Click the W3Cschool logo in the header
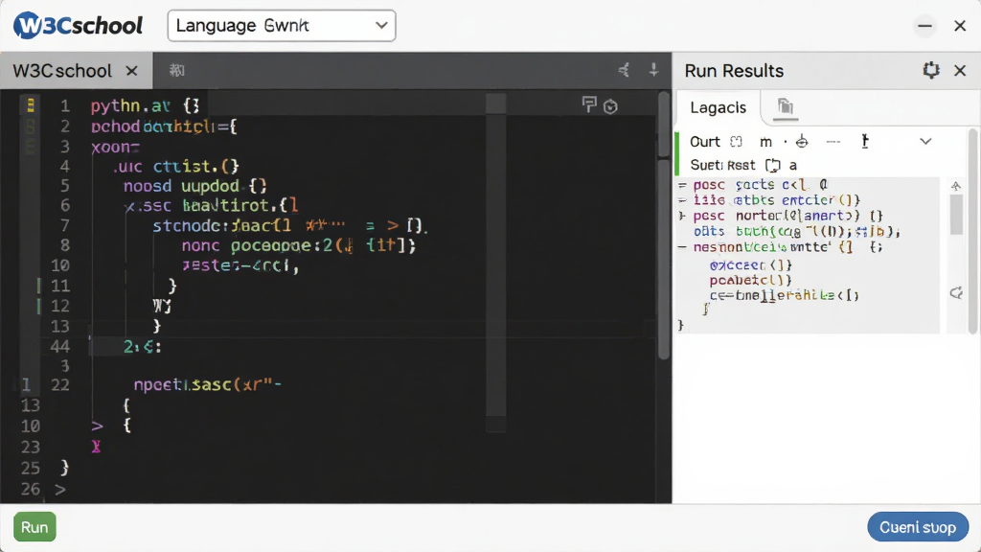Screen dimensions: 981x552 click(79, 26)
